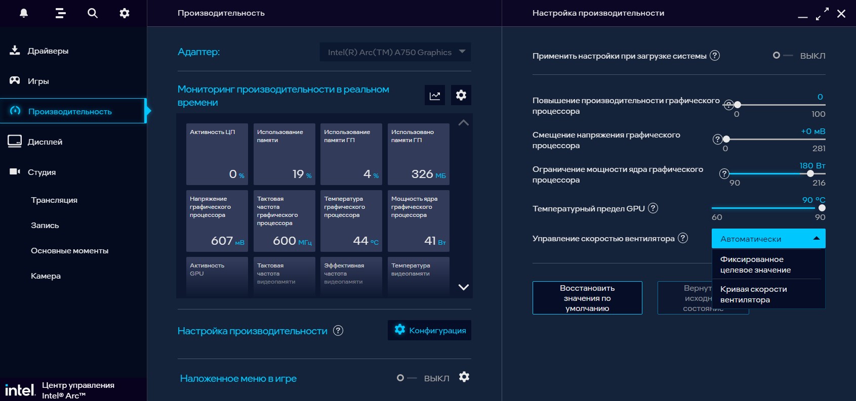Screen dimensions: 856x401
Task: Minimize the Intel Arc Control window
Action: click(803, 17)
